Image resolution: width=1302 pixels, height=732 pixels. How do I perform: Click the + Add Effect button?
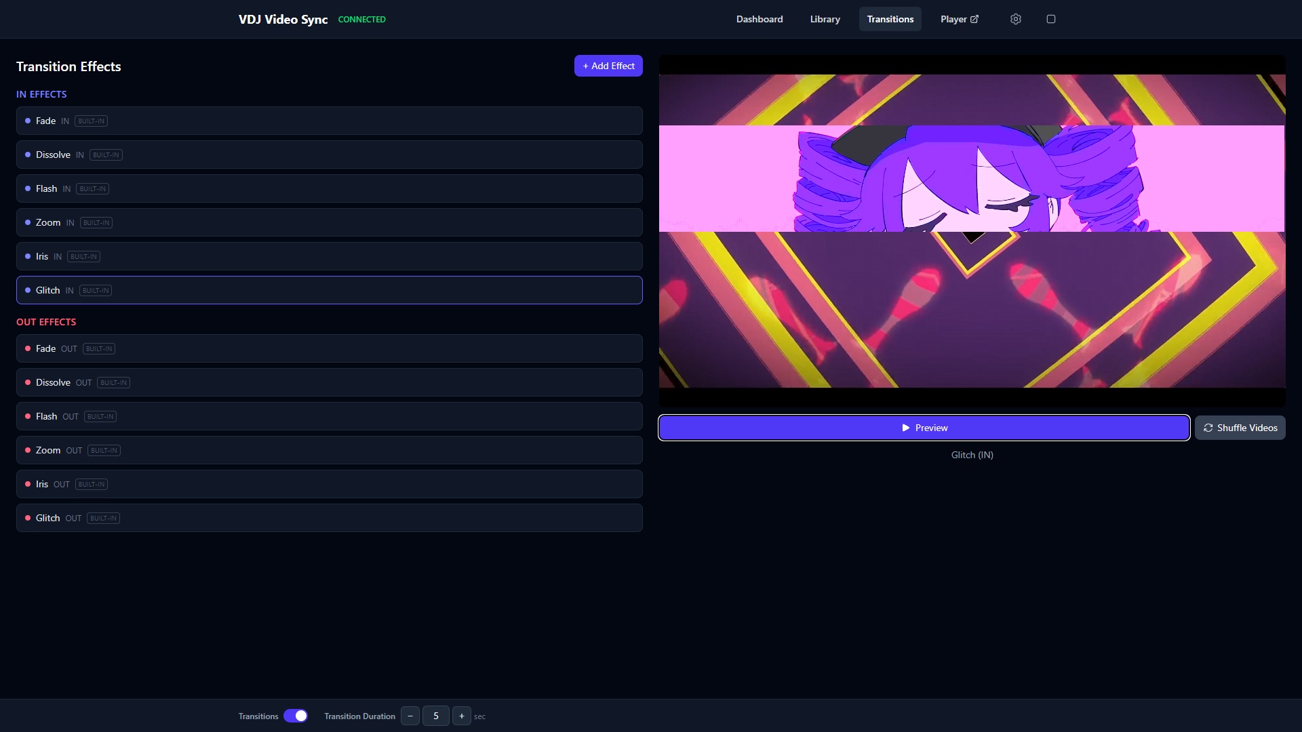(x=608, y=65)
